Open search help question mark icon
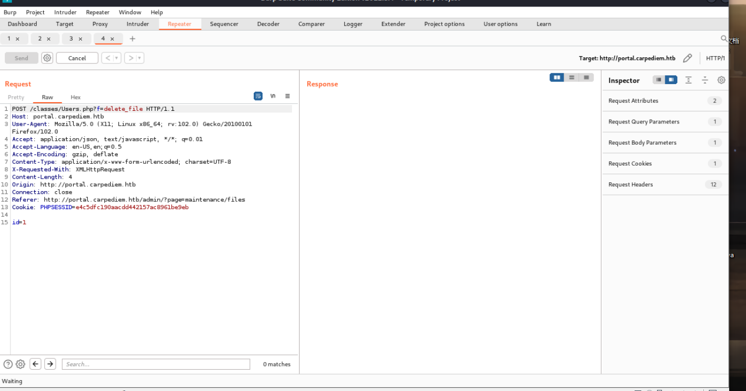This screenshot has width=746, height=391. click(8, 364)
